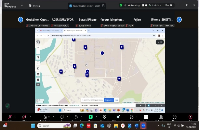Image resolution: width=199 pixels, height=130 pixels.
Task: Click the green Share screen icon
Action: [x=90, y=117]
